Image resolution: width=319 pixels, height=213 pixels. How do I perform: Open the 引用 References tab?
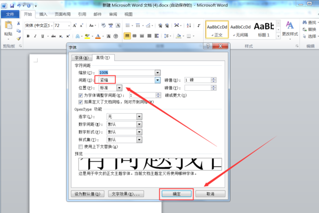point(82,14)
